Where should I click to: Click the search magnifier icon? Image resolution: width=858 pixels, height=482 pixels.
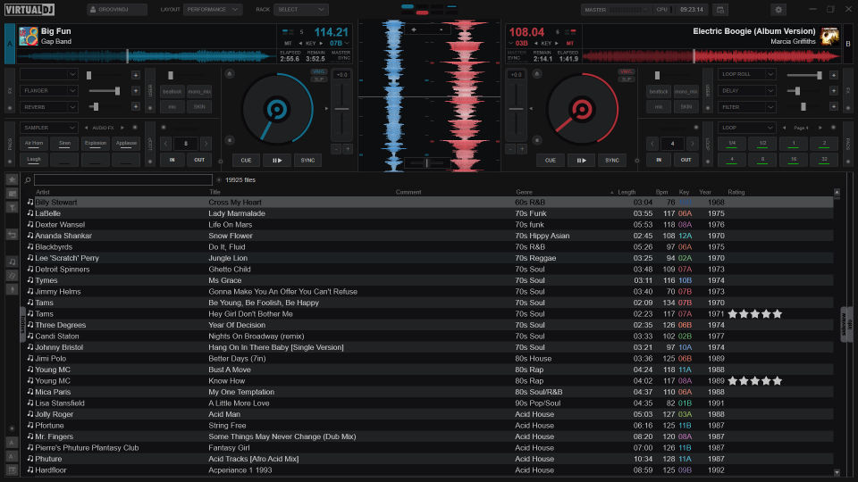coord(28,179)
